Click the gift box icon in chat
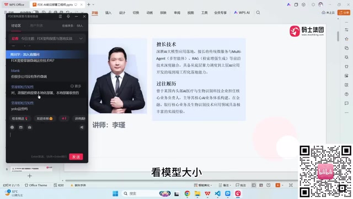 point(29,128)
